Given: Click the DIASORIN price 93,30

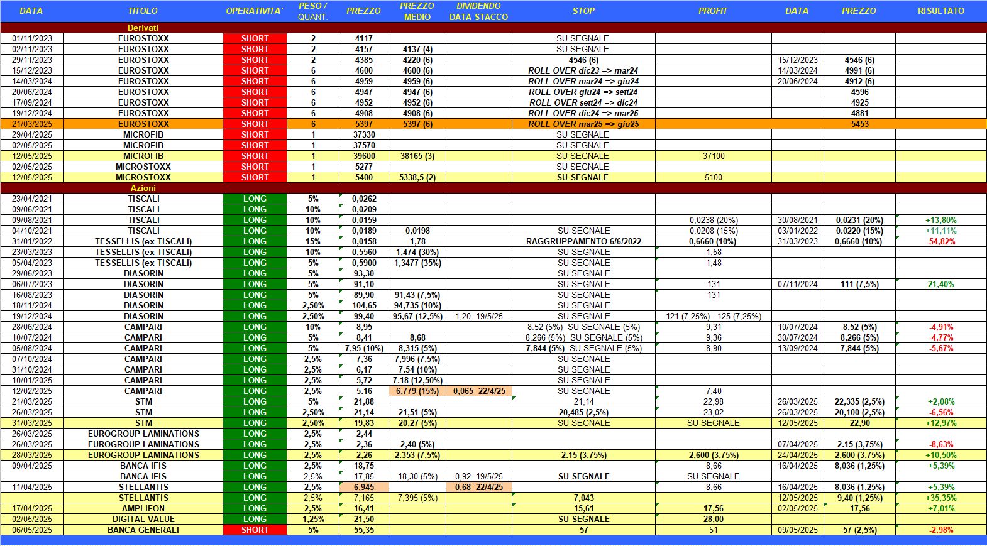Looking at the screenshot, I should 364,273.
